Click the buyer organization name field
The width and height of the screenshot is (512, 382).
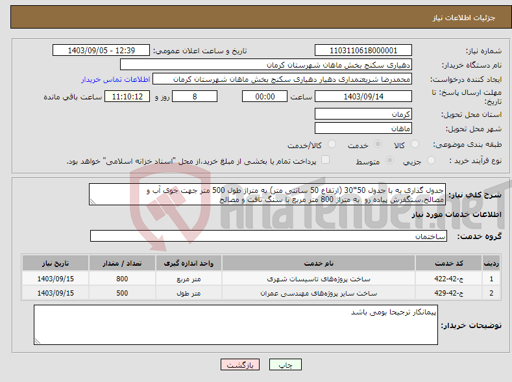pos(266,65)
